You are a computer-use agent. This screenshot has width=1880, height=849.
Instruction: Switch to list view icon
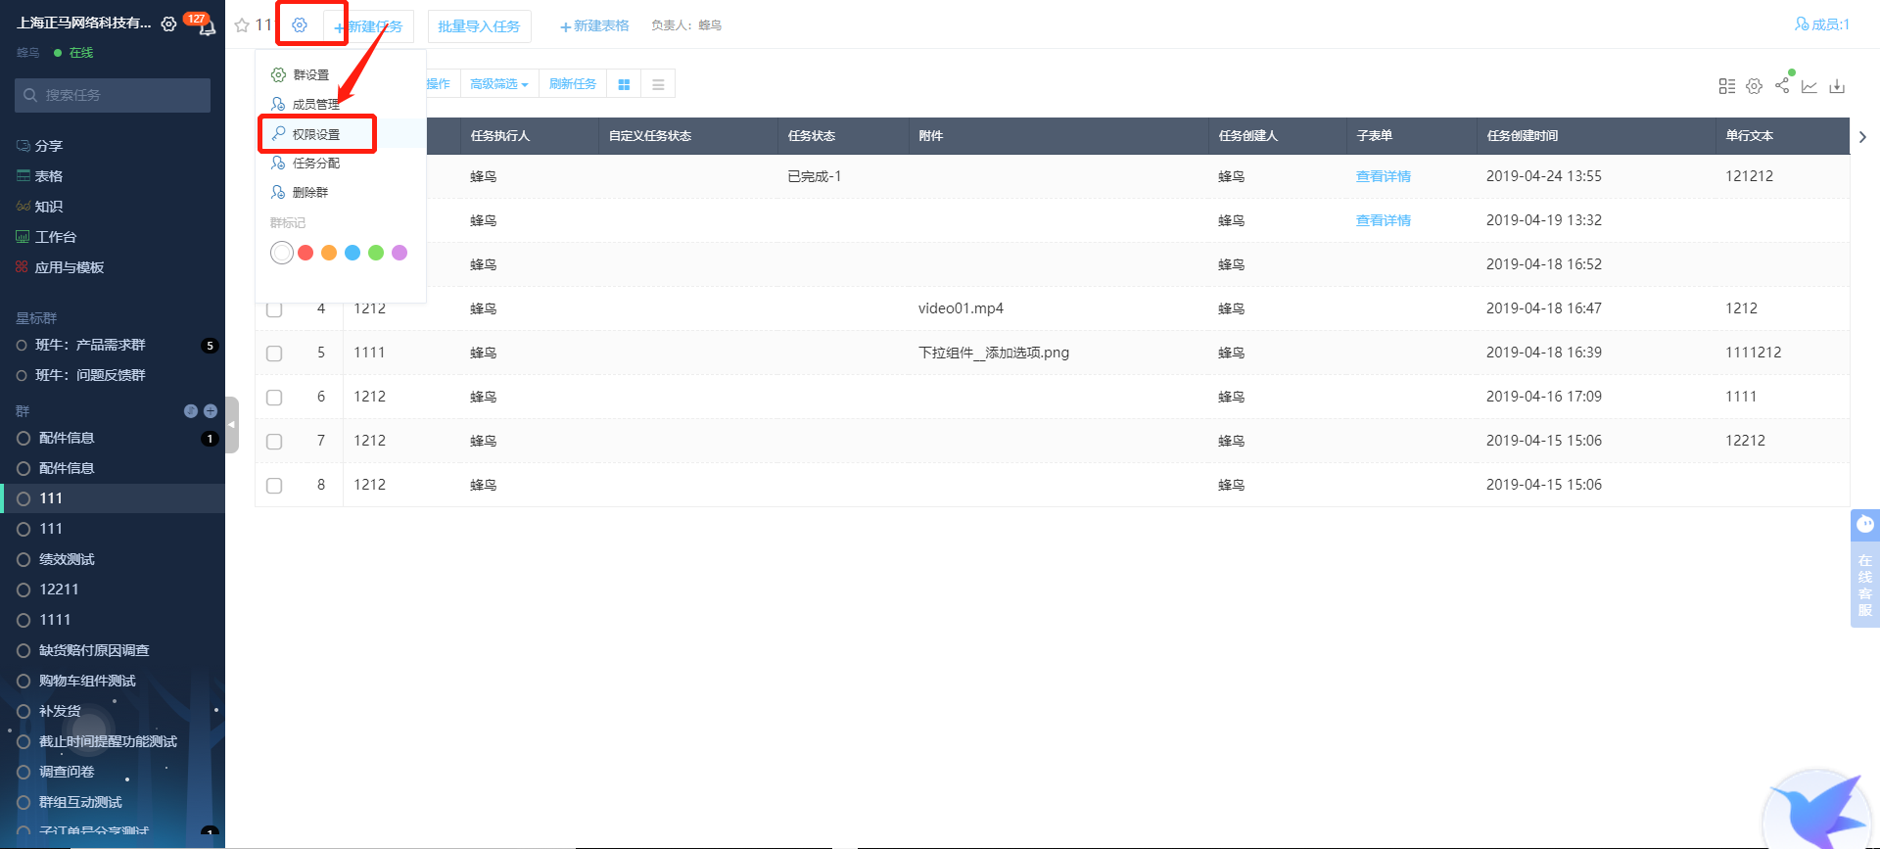658,85
